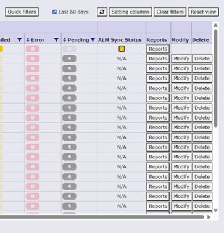Click the yellow ALM Sync Status icon
The height and width of the screenshot is (233, 224).
click(x=122, y=49)
